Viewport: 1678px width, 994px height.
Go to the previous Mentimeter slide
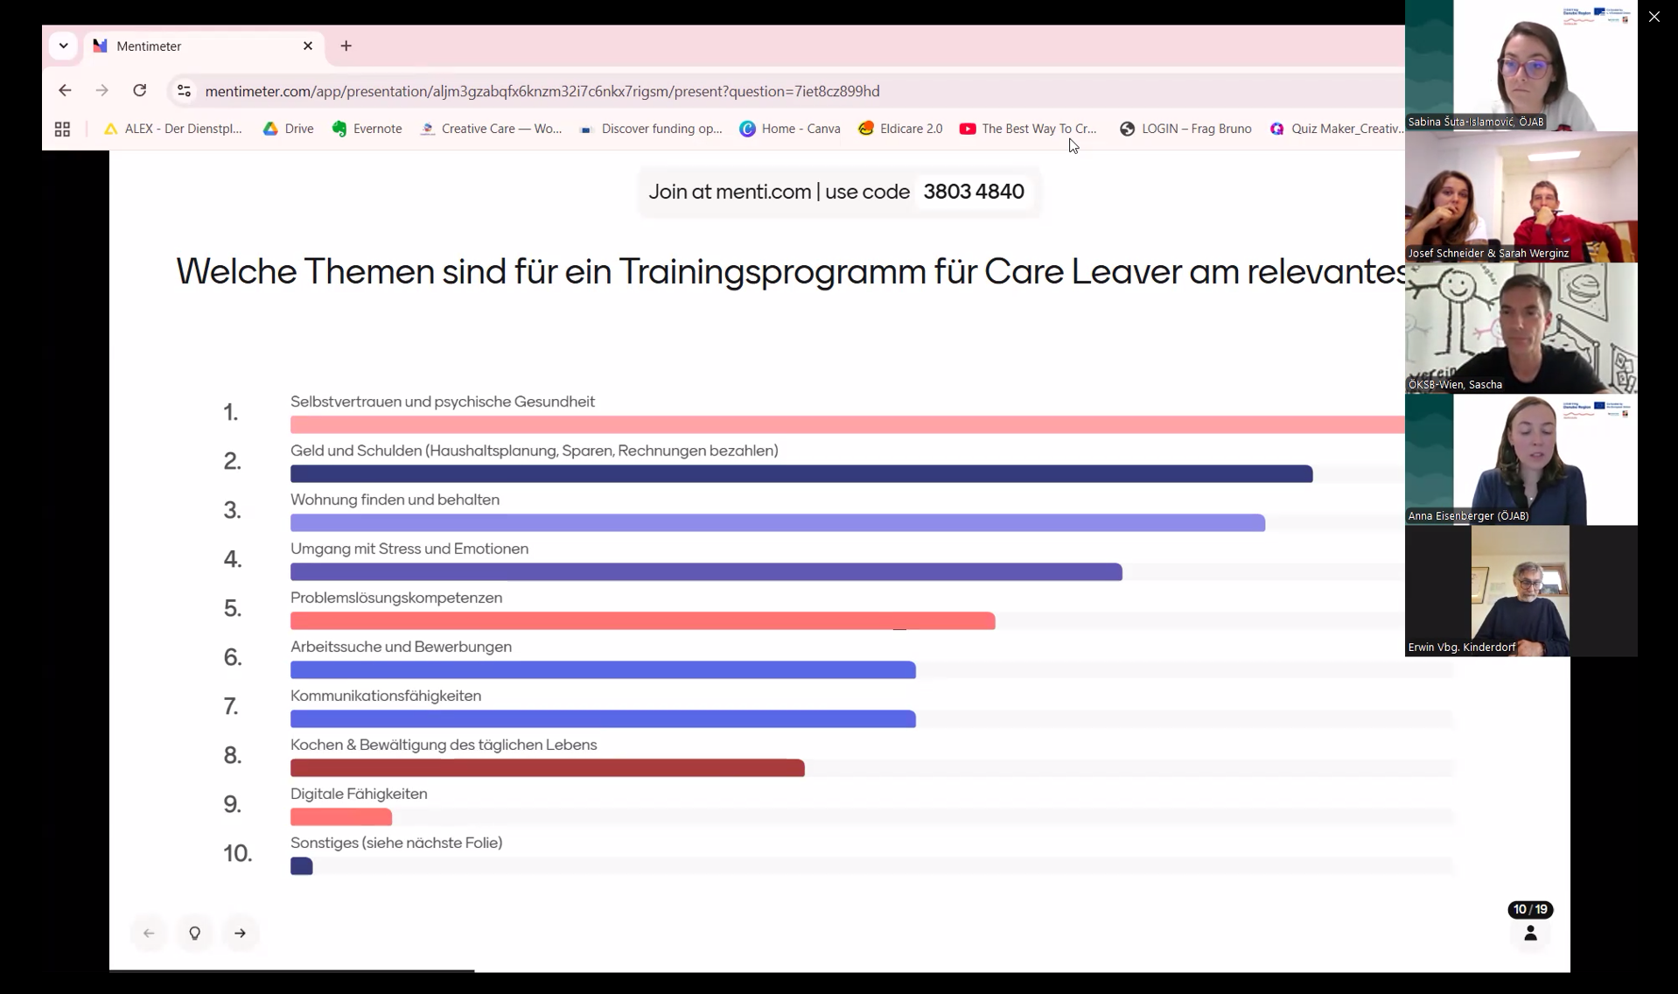coord(149,933)
